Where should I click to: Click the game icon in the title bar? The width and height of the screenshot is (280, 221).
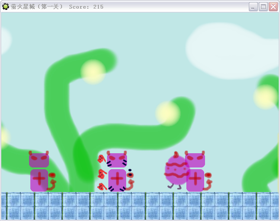[x=6, y=6]
